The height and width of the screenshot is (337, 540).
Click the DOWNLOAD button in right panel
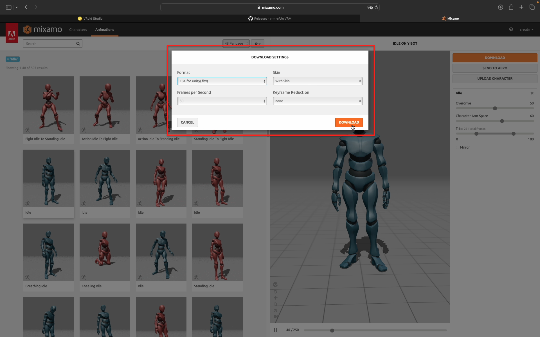click(495, 58)
